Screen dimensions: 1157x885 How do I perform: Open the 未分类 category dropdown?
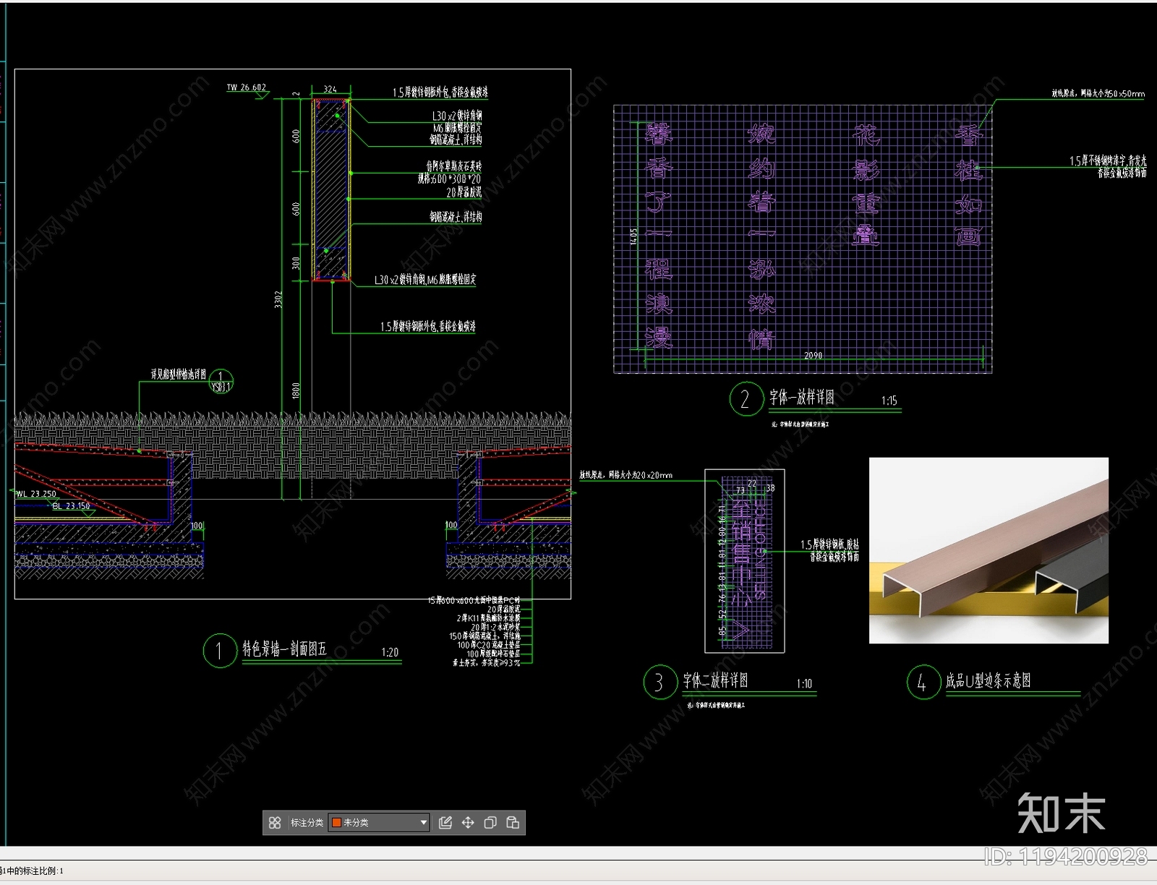pos(380,823)
